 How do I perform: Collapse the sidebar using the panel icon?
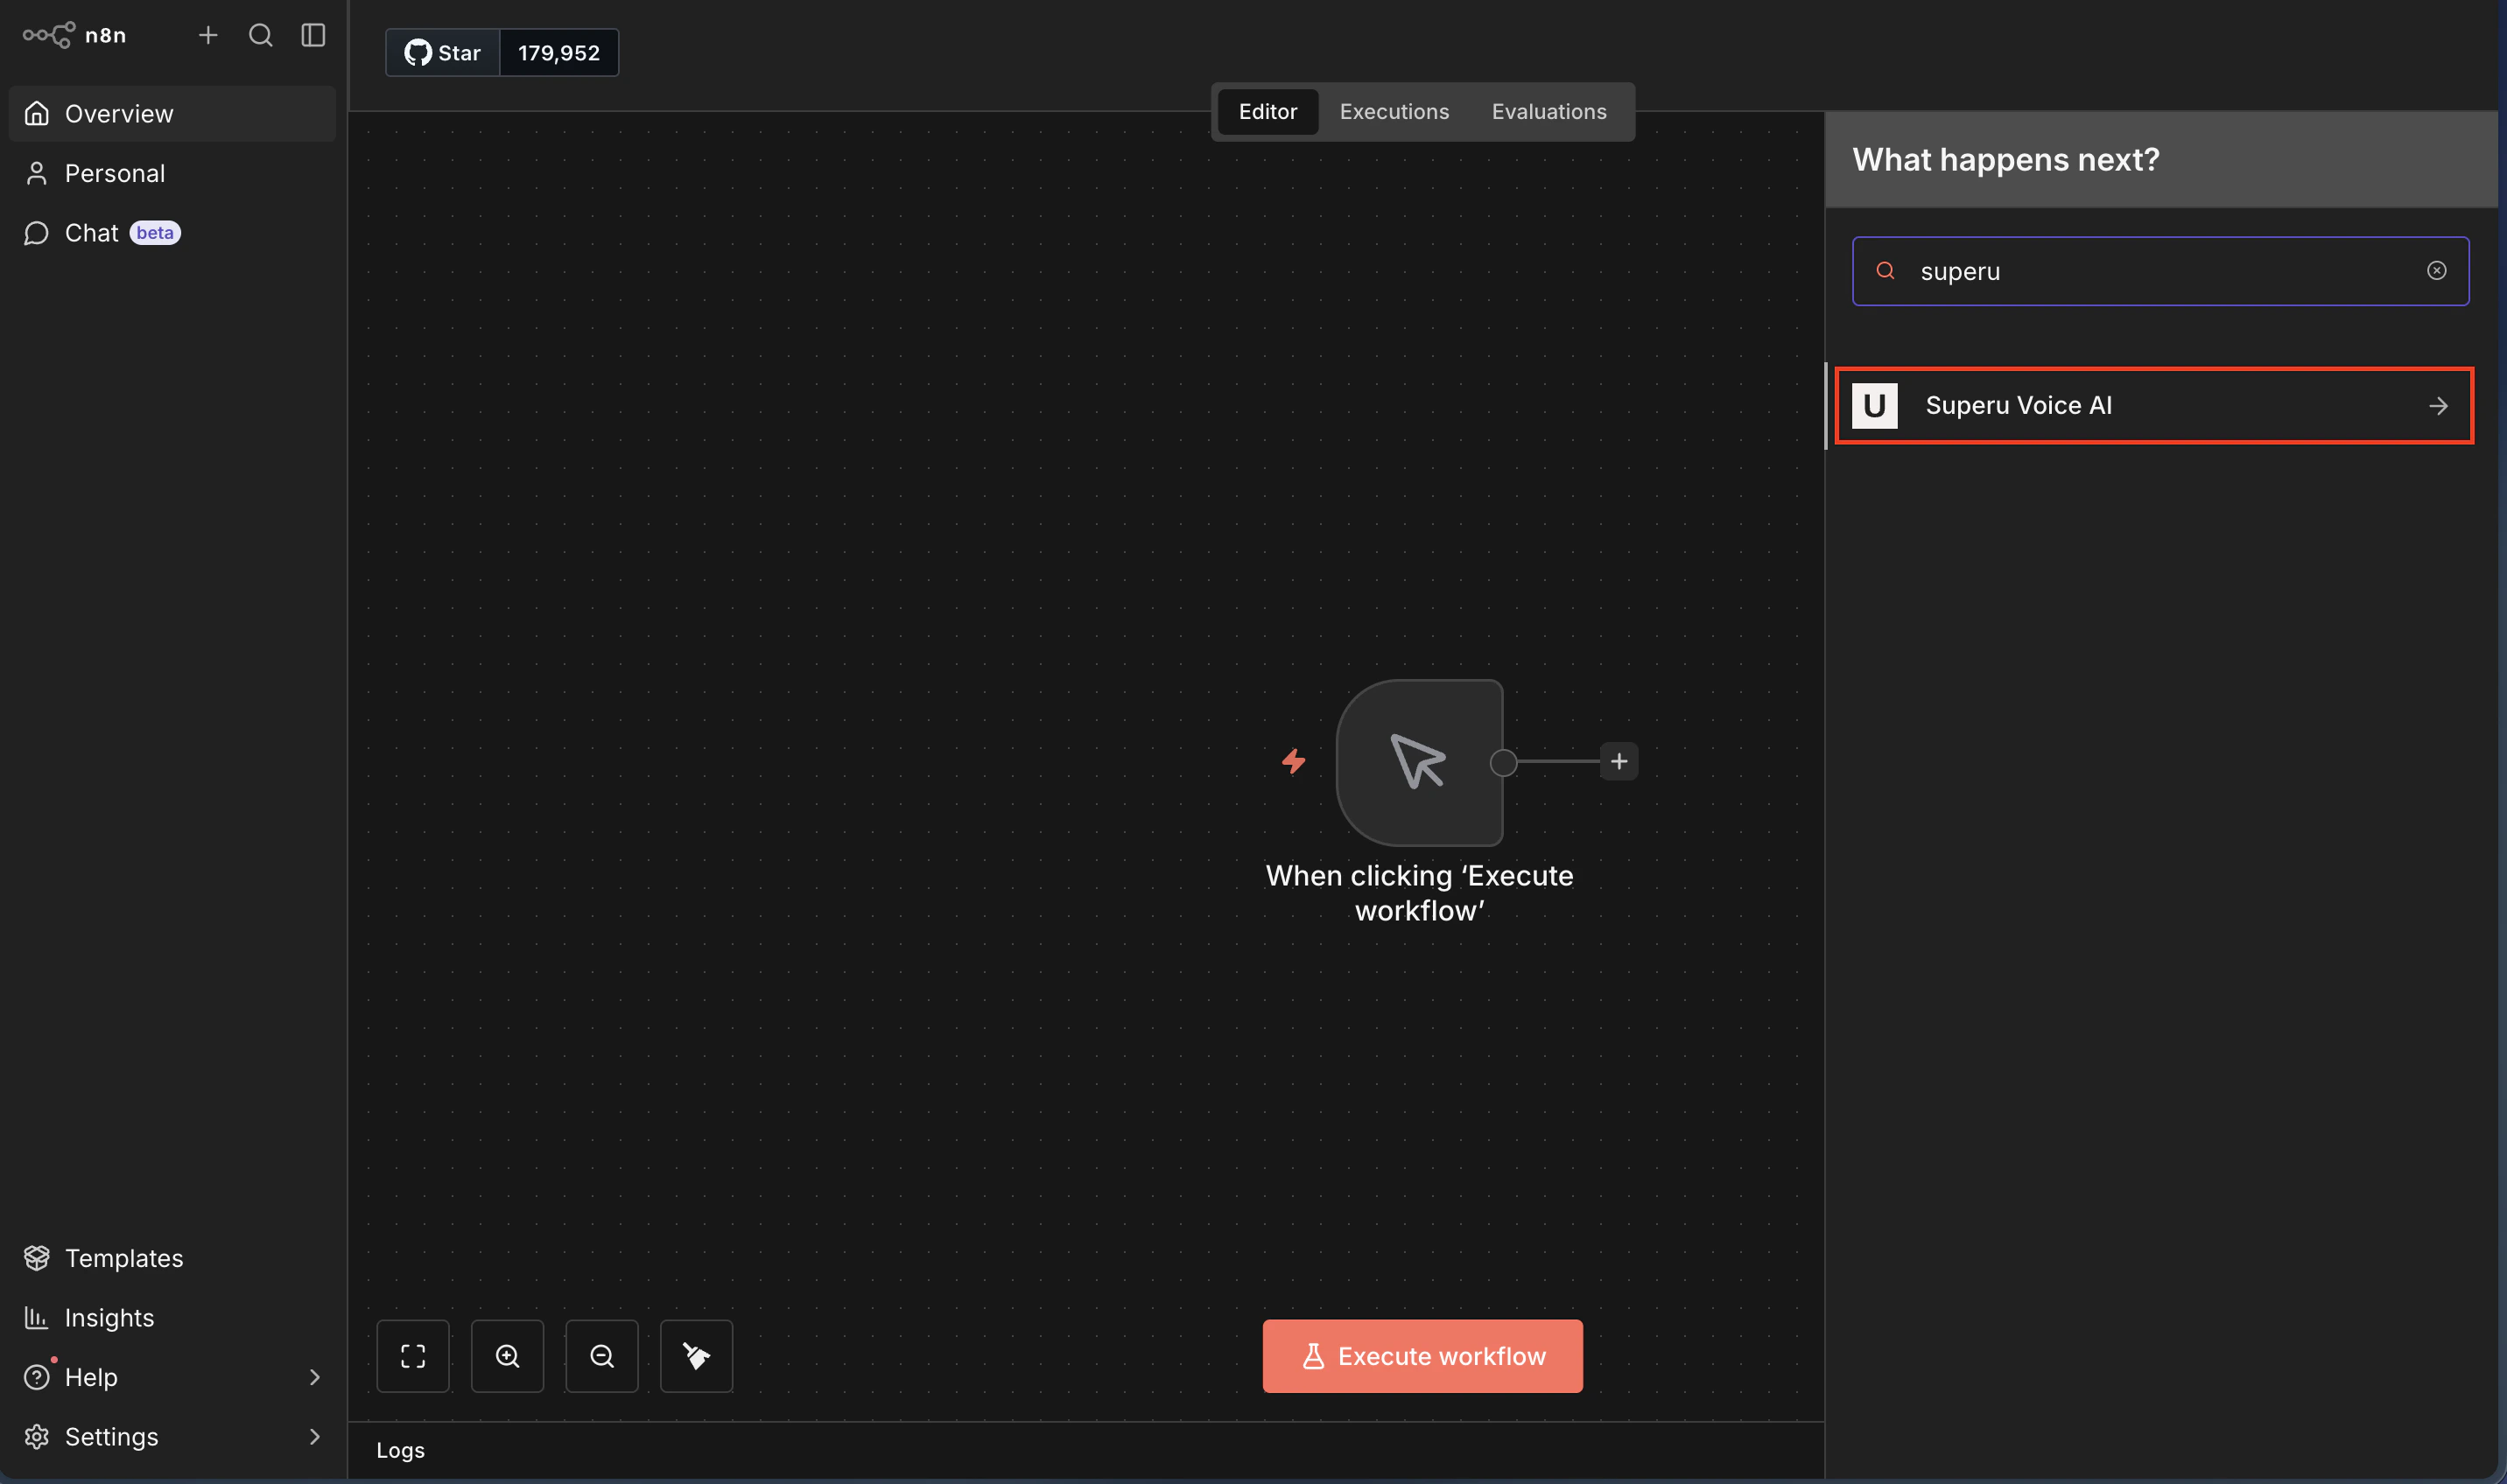[312, 35]
